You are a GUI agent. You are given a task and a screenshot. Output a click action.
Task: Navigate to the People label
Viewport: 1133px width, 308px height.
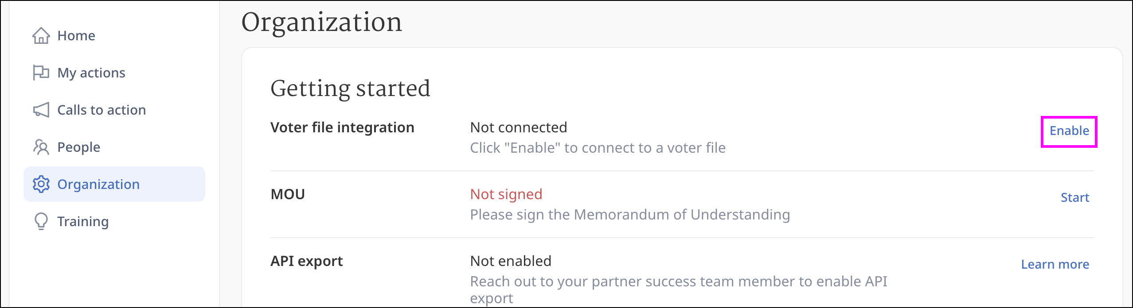click(x=79, y=147)
